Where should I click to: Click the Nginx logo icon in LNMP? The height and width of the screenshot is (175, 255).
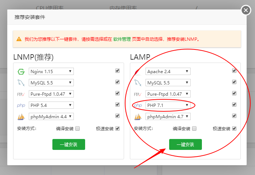(x=21, y=72)
